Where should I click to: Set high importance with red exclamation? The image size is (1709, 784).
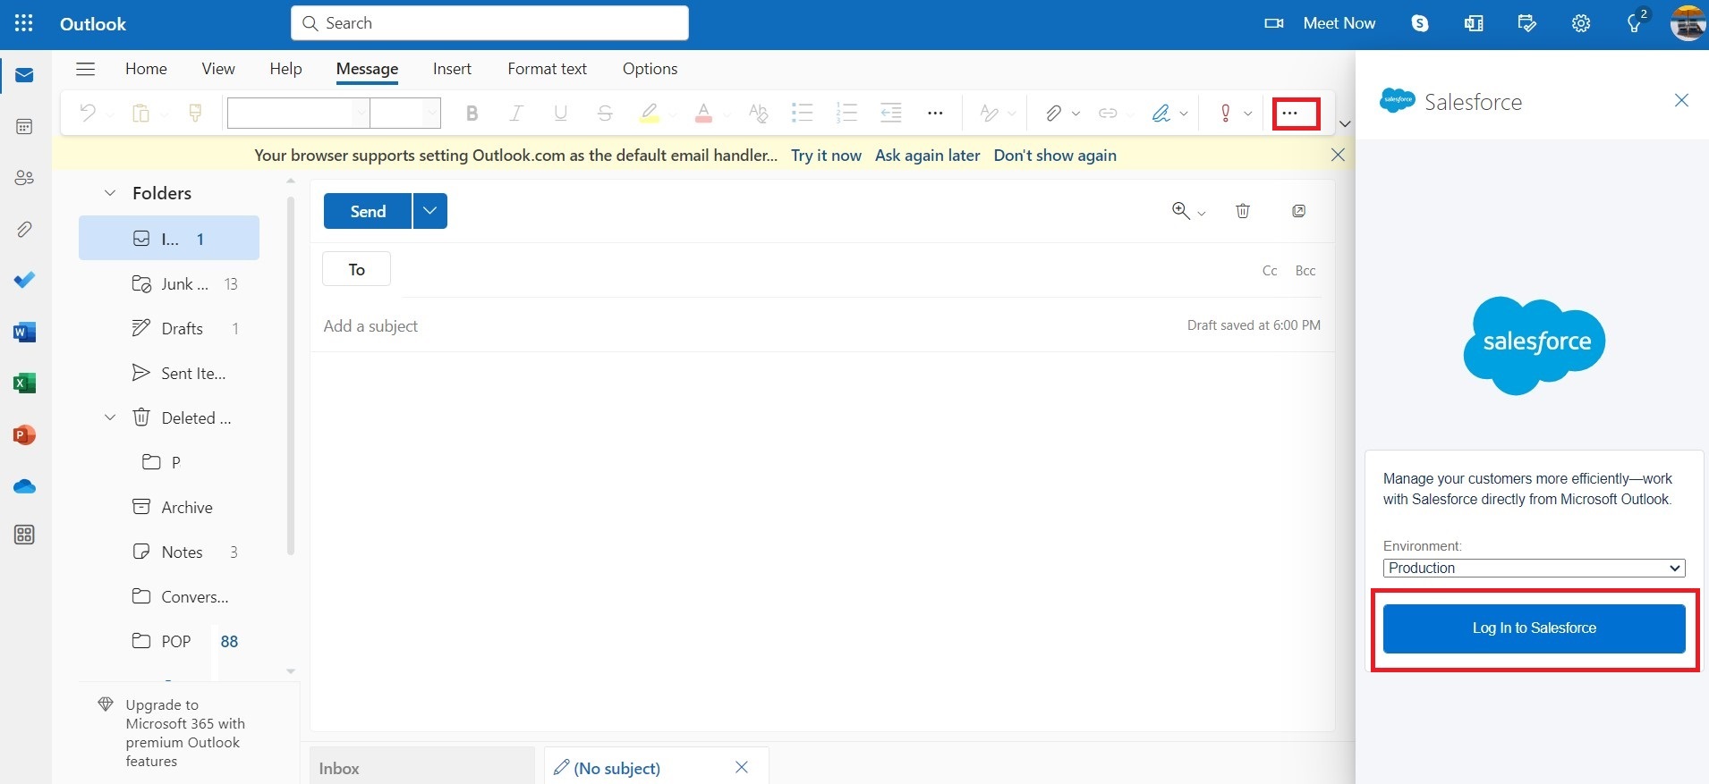click(1225, 113)
